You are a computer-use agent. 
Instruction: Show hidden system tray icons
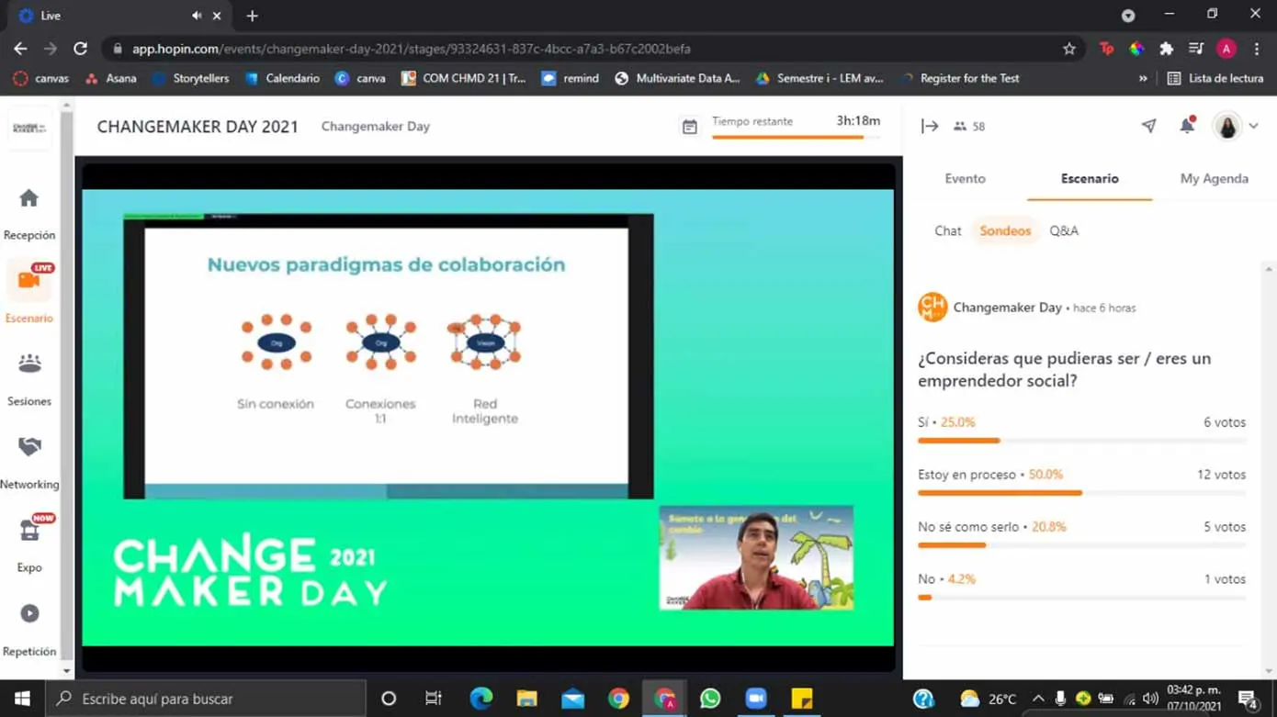click(1038, 699)
